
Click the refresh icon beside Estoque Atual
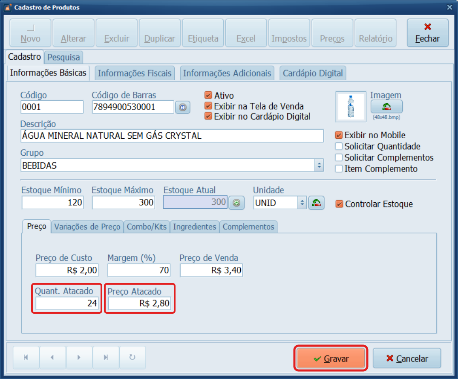(x=236, y=203)
